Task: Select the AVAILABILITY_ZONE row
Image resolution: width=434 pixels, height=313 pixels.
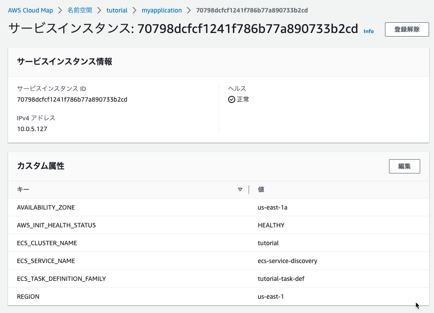Action: (x=218, y=207)
